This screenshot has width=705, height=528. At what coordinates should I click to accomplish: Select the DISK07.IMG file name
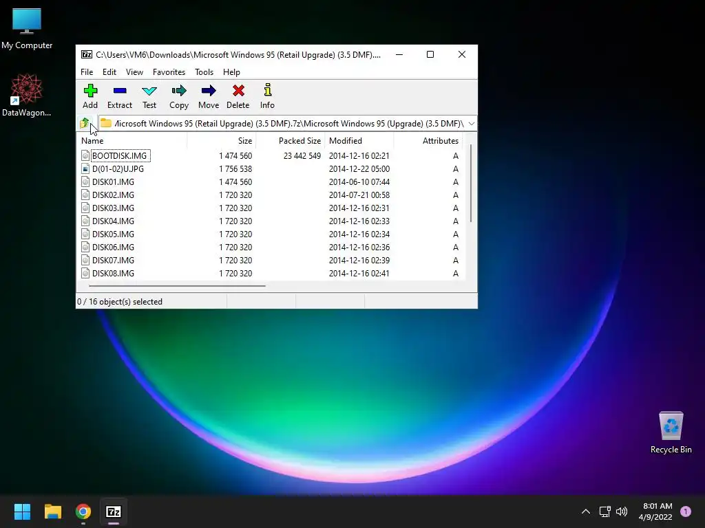pos(114,260)
